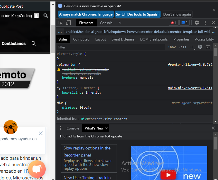Click the webkit-hyphens warning triangle icon
Image resolution: width=218 pixels, height=180 pixels.
(x=59, y=69)
